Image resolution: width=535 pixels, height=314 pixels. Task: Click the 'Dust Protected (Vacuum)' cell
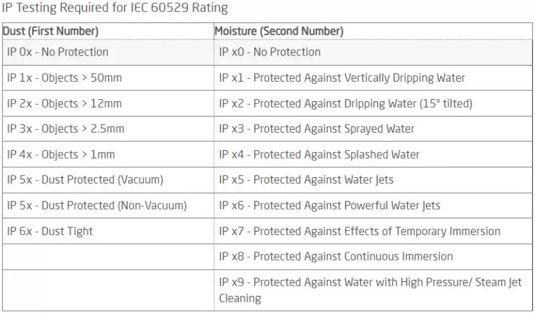pos(85,179)
